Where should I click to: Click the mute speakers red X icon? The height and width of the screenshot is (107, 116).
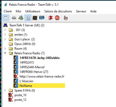pos(51,18)
